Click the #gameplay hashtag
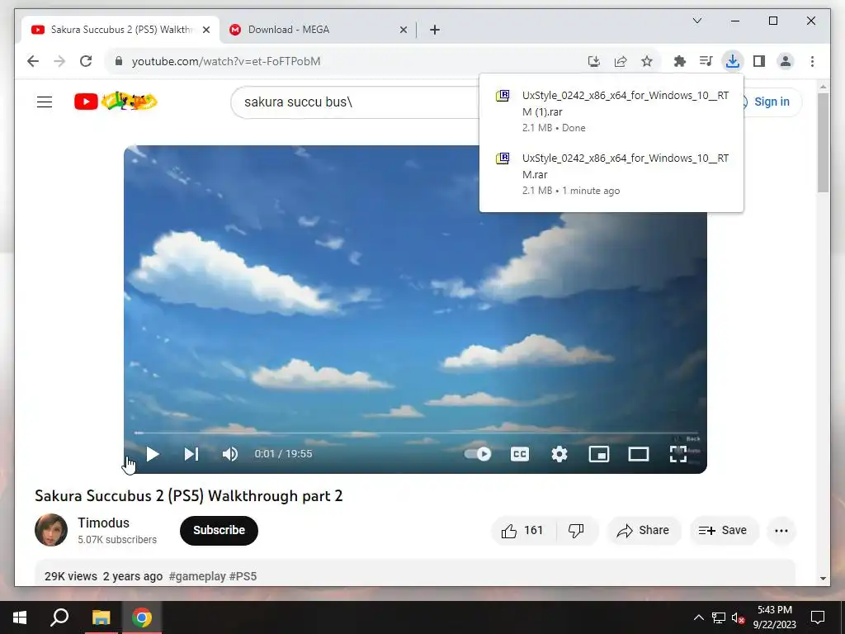845x634 pixels. coord(197,576)
